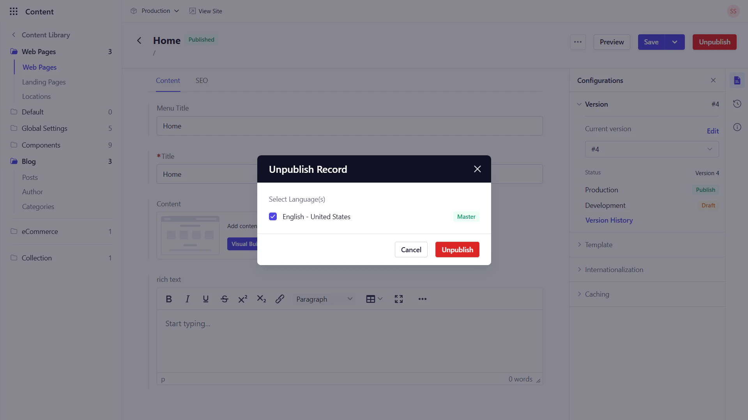Uncheck English - United States language
Viewport: 748px width, 420px height.
[273, 216]
